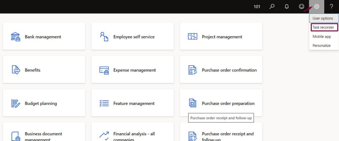339x141 pixels.
Task: Open the Feature management tile
Action: [x=132, y=103]
